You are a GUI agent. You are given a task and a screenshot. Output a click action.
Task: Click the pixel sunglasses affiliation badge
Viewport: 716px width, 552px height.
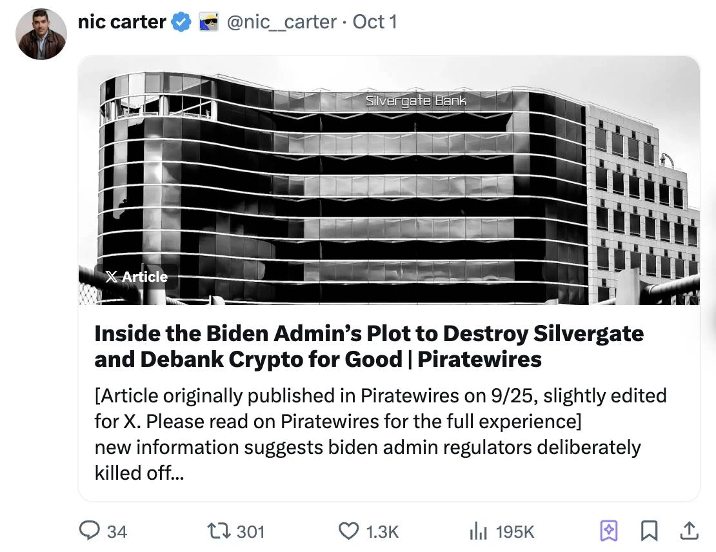click(208, 23)
